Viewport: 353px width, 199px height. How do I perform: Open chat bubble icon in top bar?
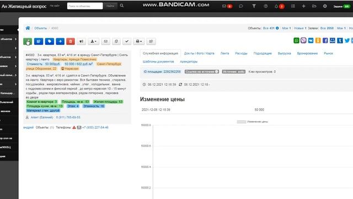click(241, 6)
